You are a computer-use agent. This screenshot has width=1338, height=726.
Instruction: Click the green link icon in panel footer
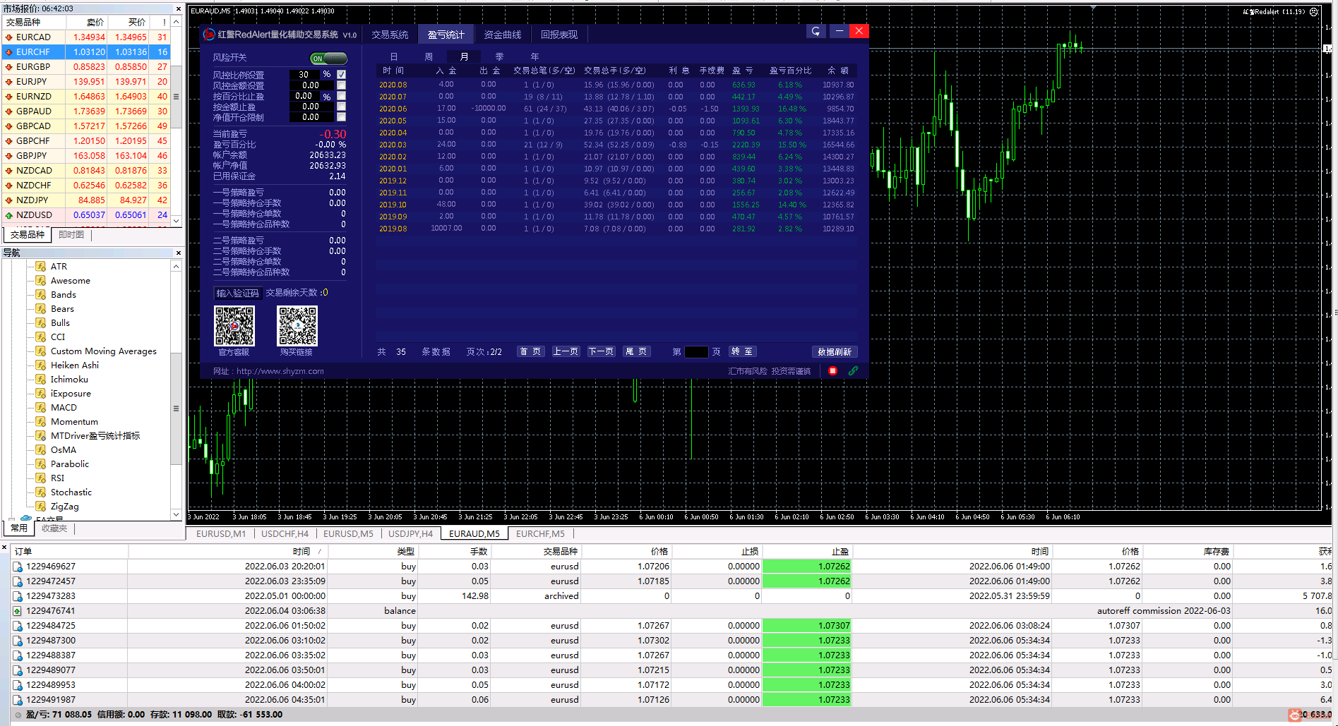coord(853,371)
